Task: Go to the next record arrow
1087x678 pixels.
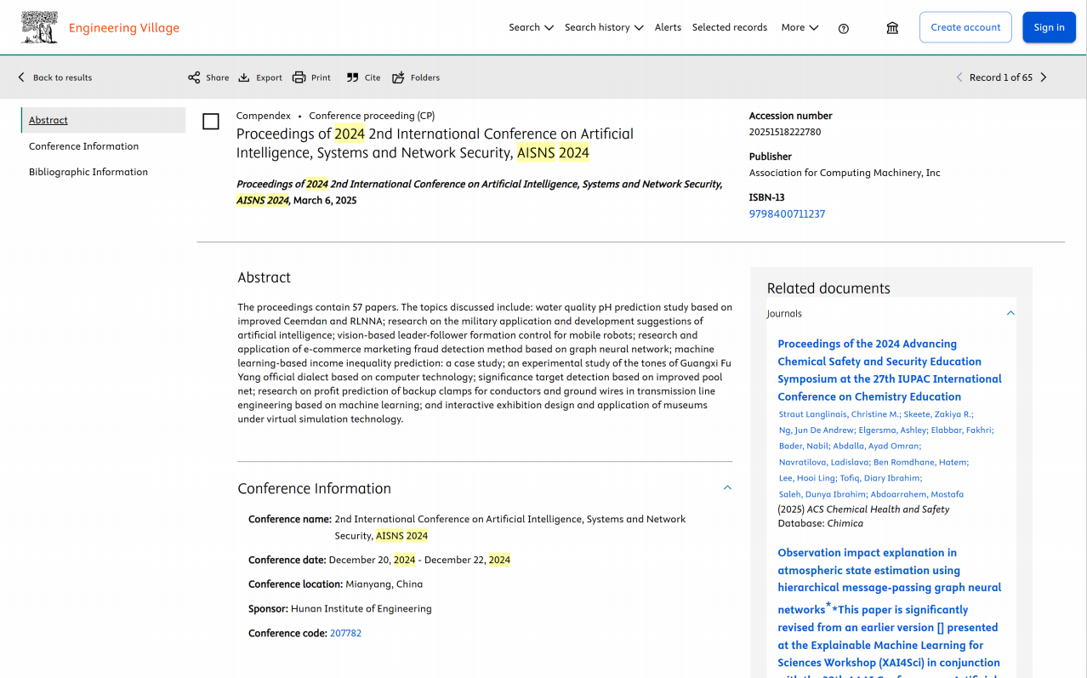Action: 1044,77
